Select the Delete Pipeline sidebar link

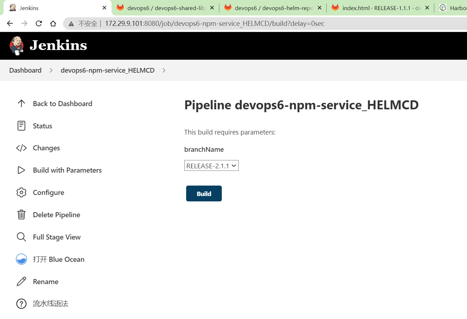(x=57, y=215)
